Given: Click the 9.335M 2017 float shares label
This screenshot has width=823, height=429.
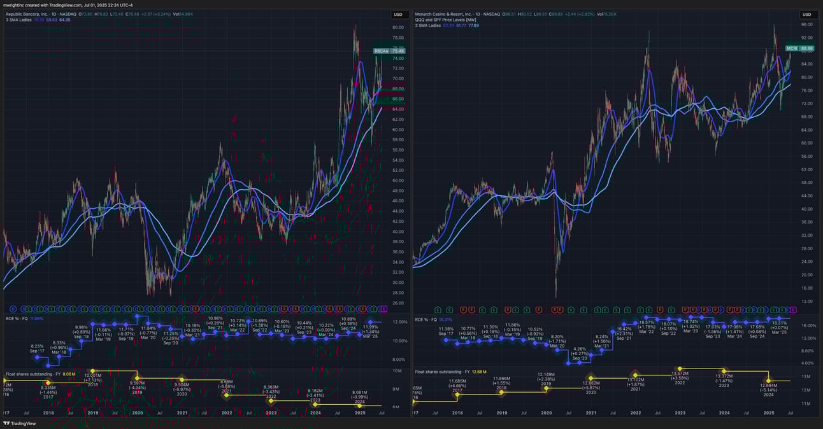Looking at the screenshot, I should 48,392.
